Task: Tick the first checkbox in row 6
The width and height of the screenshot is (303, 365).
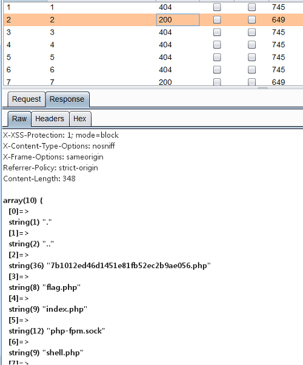Action: pyautogui.click(x=217, y=70)
